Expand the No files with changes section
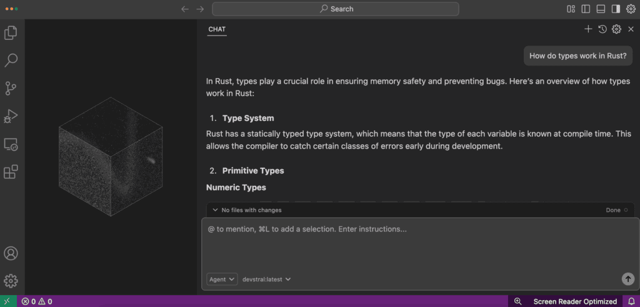The width and height of the screenshot is (640, 307). click(x=247, y=210)
